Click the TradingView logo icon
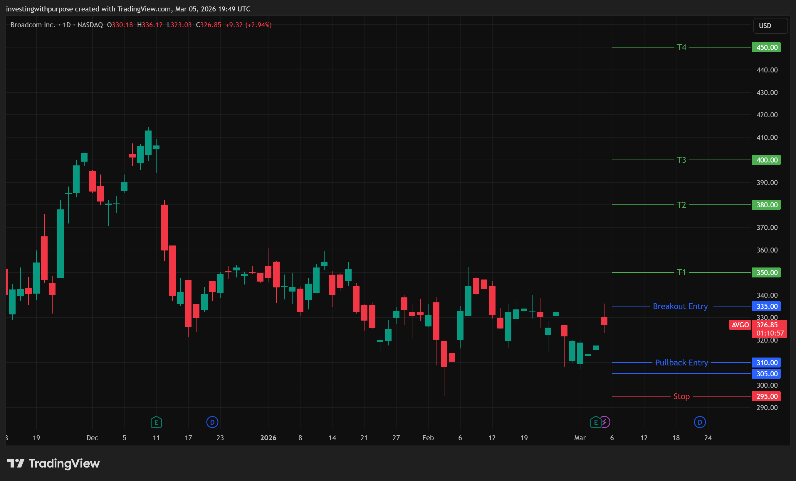The image size is (796, 481). pyautogui.click(x=16, y=463)
